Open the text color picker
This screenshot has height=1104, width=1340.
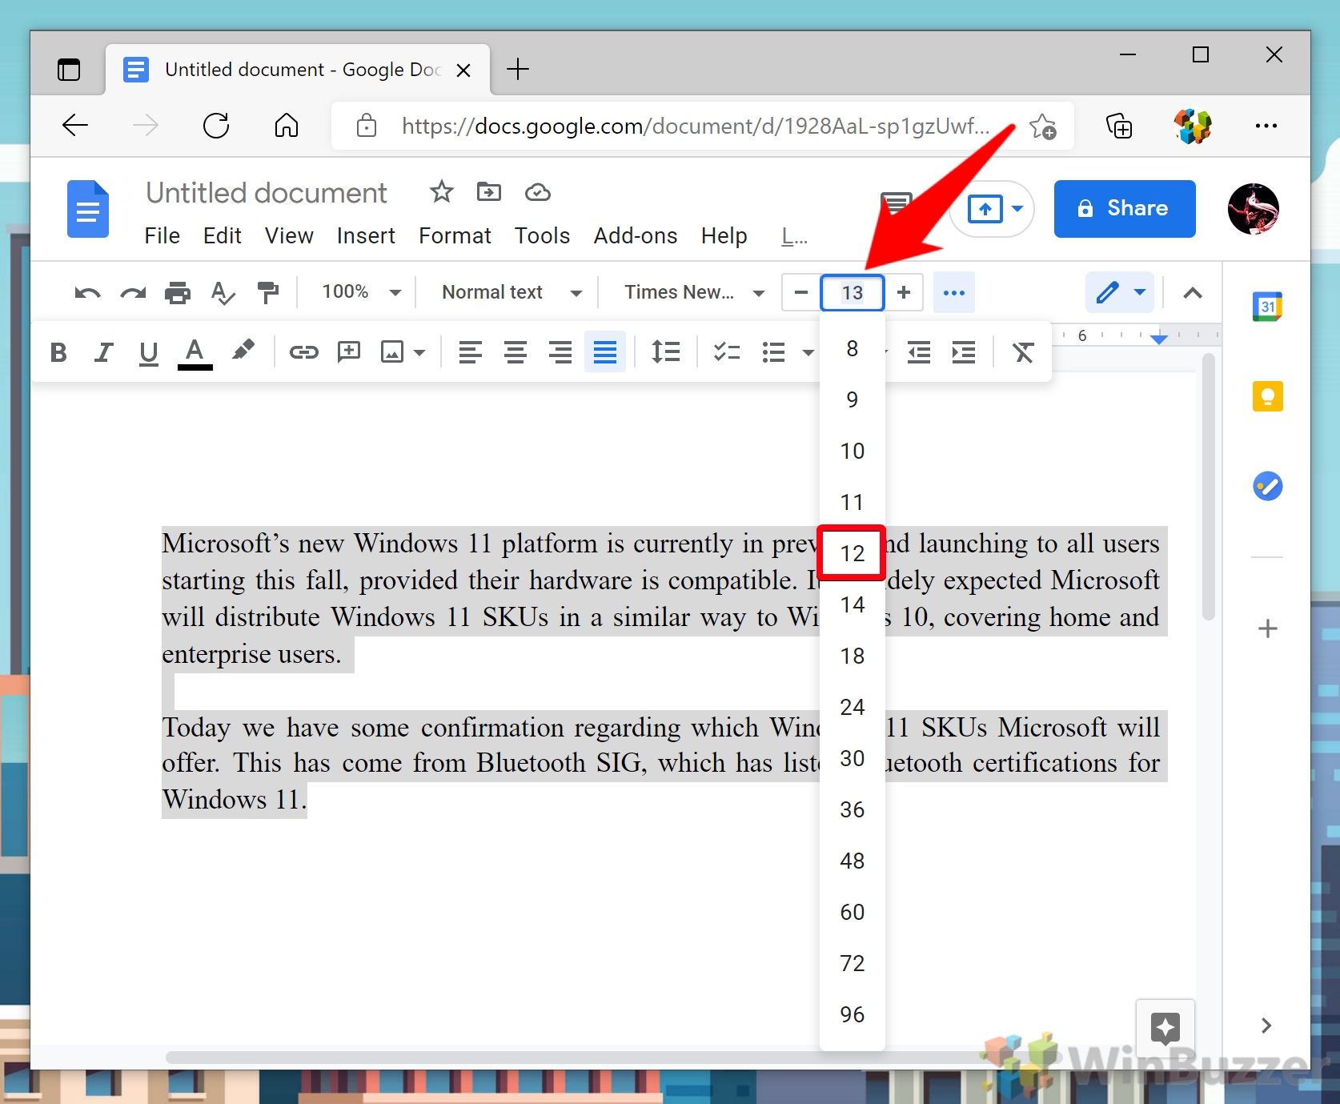coord(195,353)
